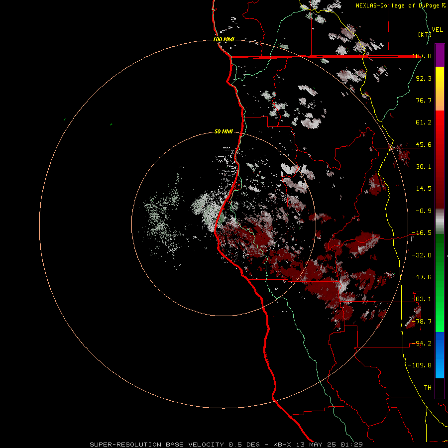
Task: Click the yellow-orange segment of velocity color bar
Action: click(440, 89)
